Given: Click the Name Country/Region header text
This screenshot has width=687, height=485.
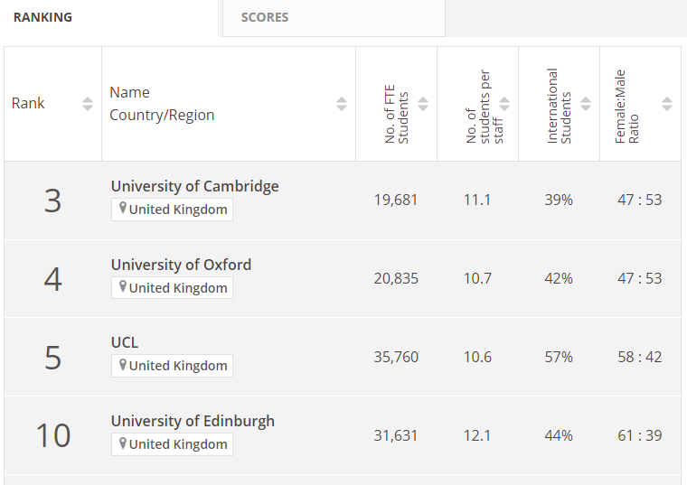Looking at the screenshot, I should 162,104.
